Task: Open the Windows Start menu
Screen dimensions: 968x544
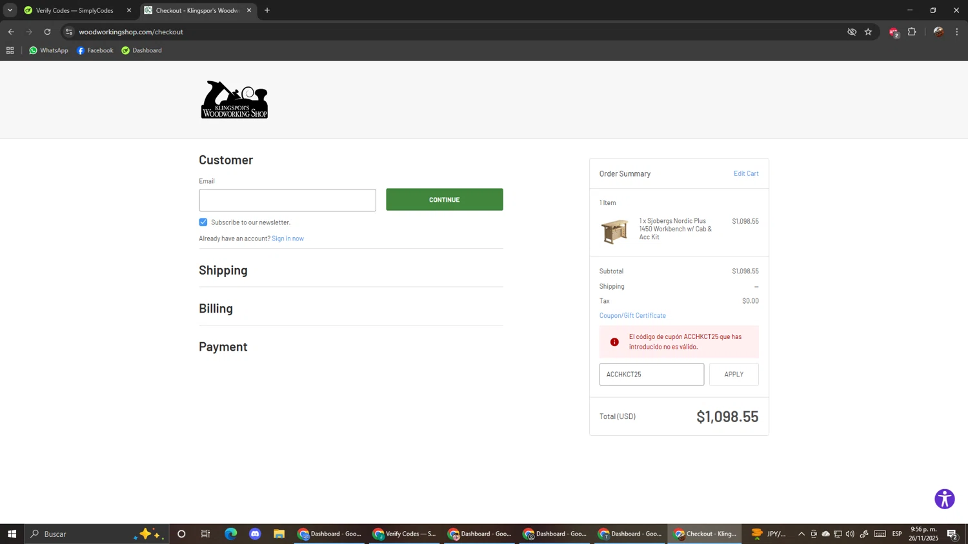Action: tap(12, 534)
